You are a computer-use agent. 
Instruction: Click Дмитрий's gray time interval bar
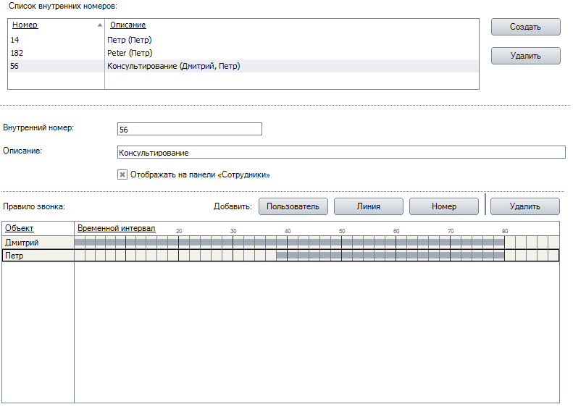pyautogui.click(x=290, y=243)
